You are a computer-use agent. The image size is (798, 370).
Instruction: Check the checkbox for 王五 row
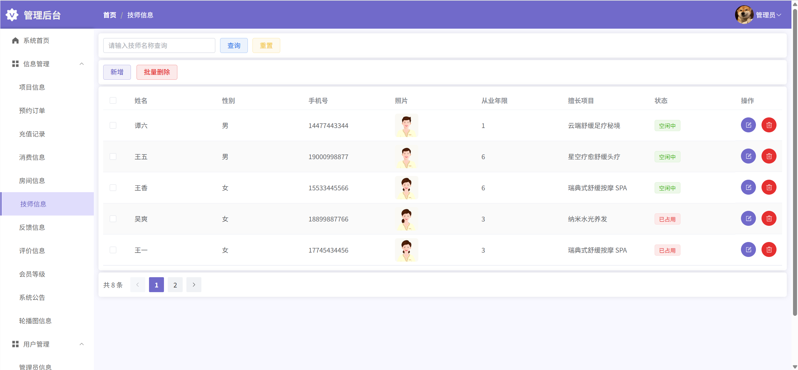(x=113, y=156)
